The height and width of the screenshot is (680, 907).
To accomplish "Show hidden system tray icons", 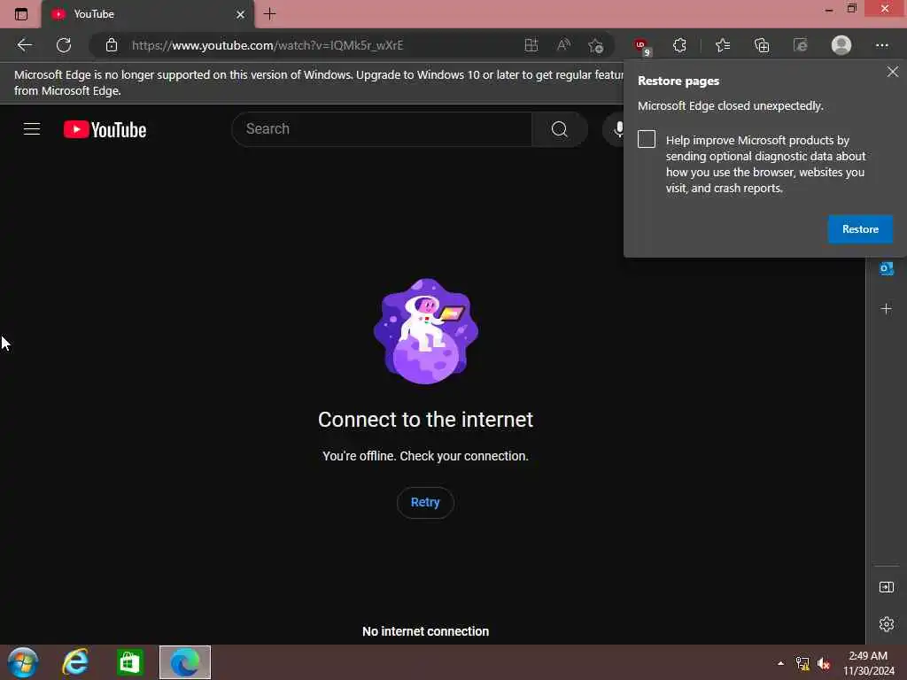I will point(780,663).
